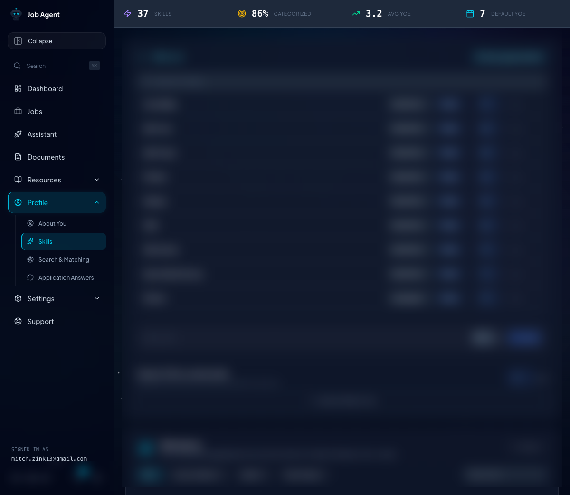Open the Dashboard page
The height and width of the screenshot is (495, 570).
57,88
